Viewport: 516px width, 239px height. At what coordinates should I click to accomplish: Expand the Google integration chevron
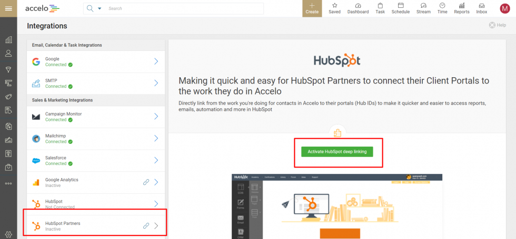tap(156, 61)
